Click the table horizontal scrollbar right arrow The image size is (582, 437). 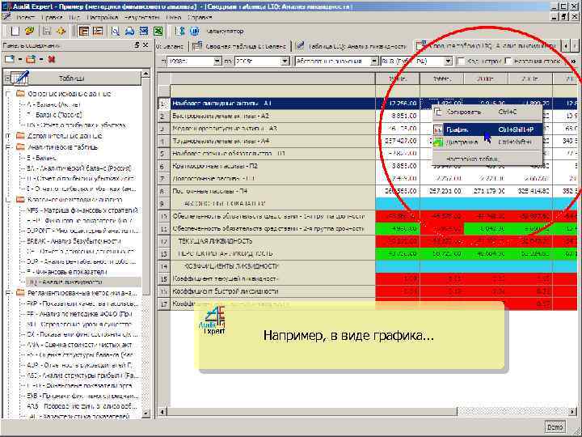573,412
